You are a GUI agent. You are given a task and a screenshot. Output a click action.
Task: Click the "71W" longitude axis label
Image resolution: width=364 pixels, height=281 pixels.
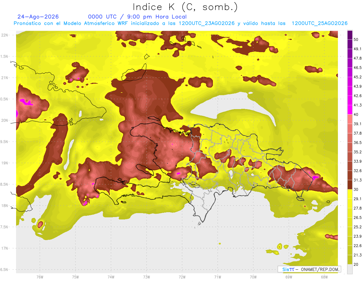point(217,277)
